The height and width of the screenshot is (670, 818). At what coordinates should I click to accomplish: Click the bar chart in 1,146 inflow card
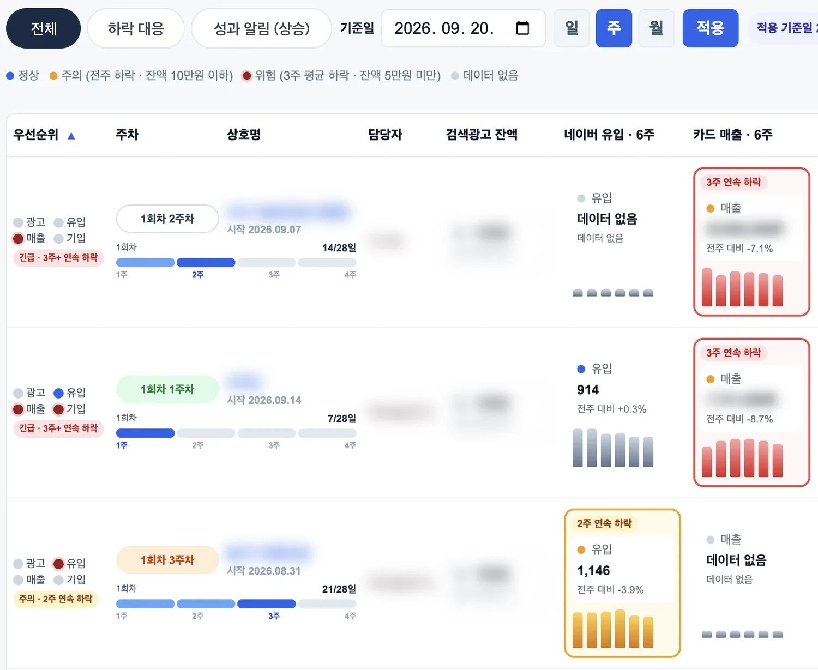click(613, 629)
